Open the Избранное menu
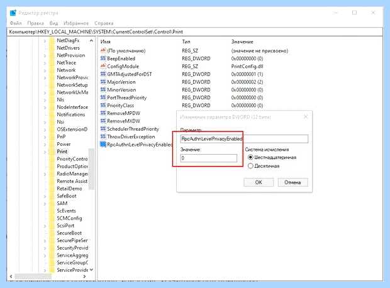Image resolution: width=390 pixels, height=288 pixels. [x=76, y=23]
